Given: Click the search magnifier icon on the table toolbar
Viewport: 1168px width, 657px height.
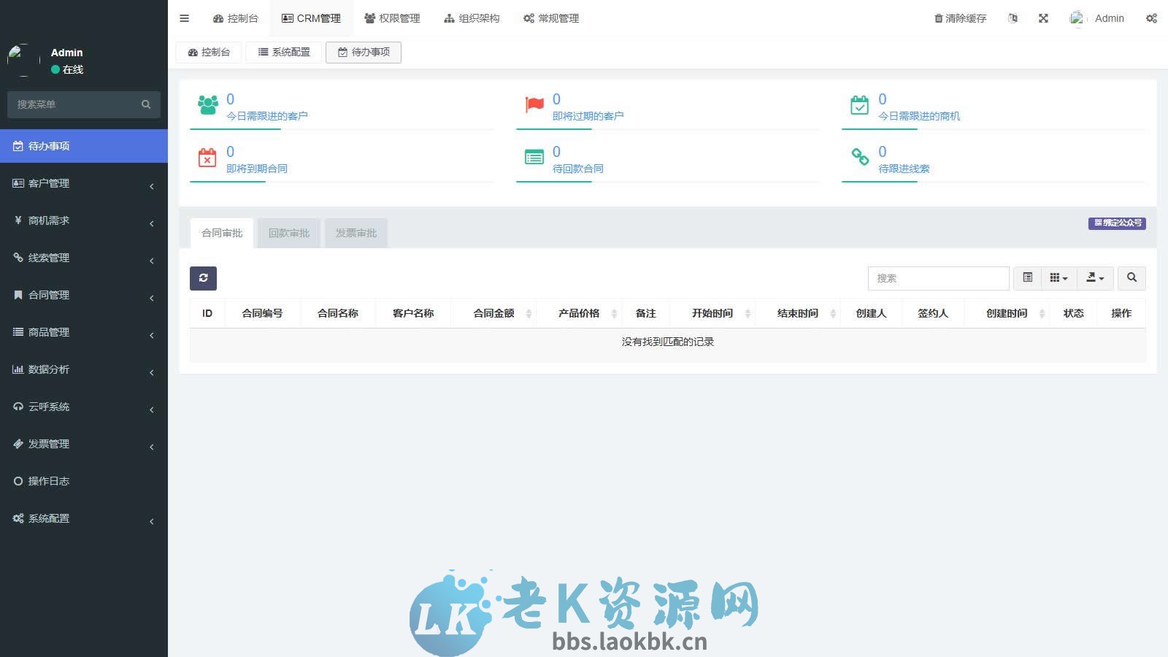Looking at the screenshot, I should pos(1131,278).
